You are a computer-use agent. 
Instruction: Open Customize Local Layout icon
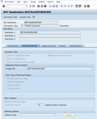(x=88, y=6)
